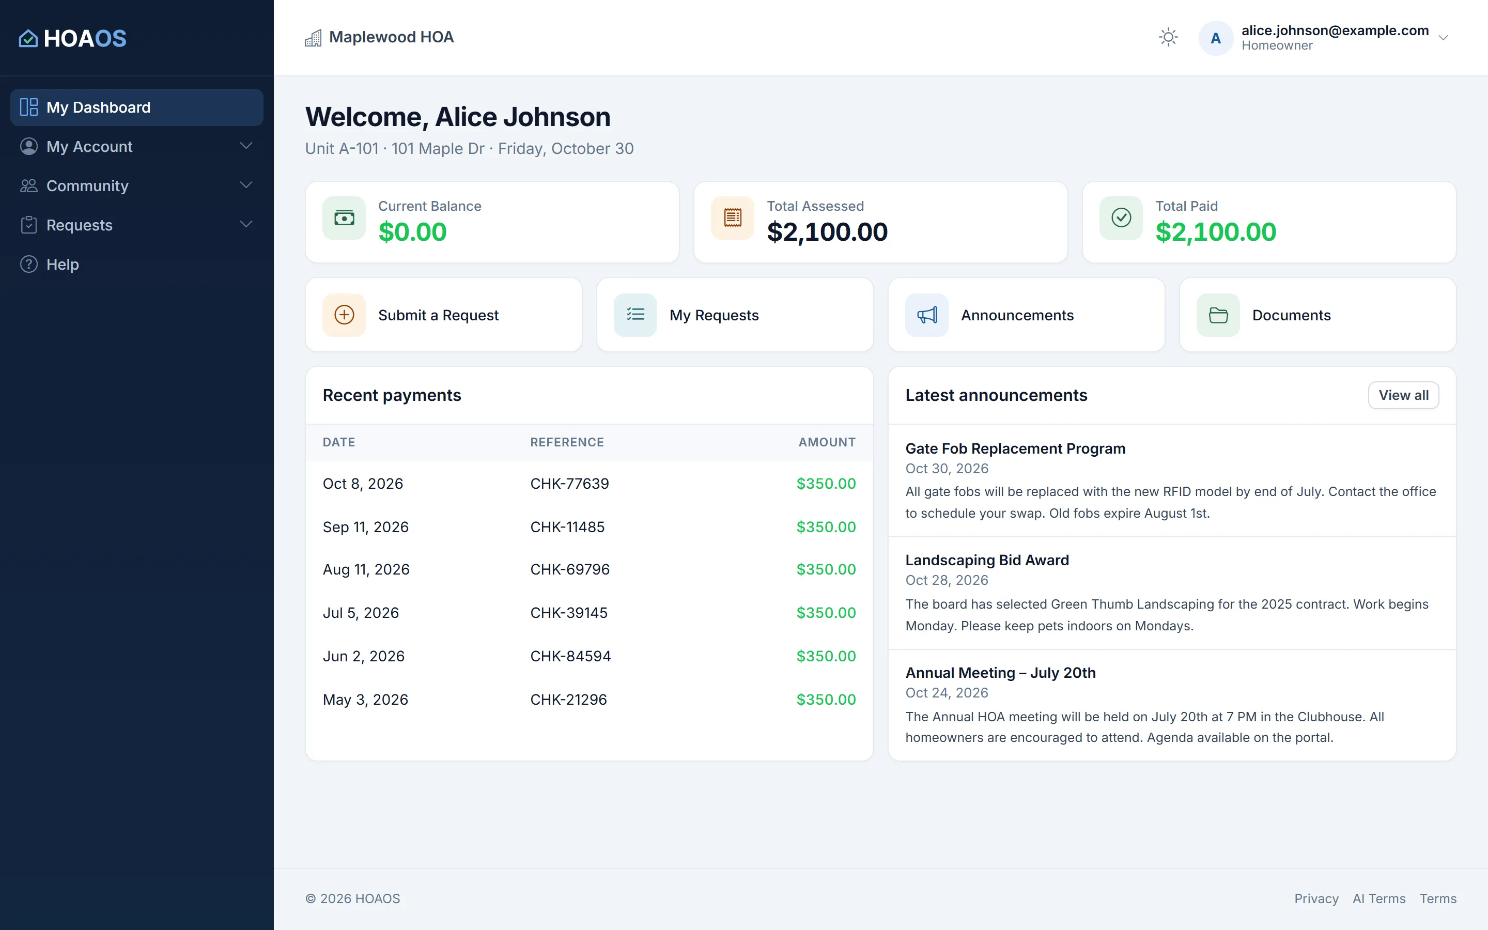
Task: Select My Account in the sidebar
Action: pyautogui.click(x=137, y=146)
